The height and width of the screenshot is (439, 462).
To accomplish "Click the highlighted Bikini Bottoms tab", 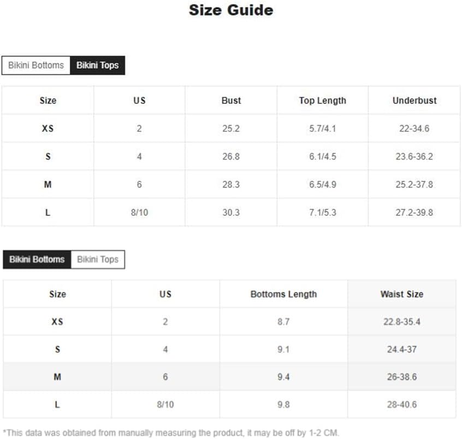I will (37, 259).
